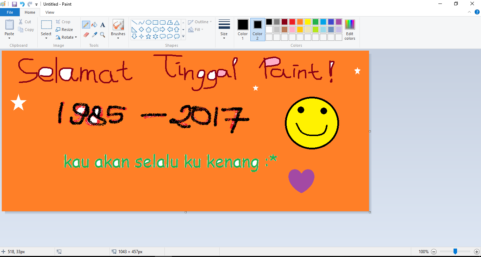Image resolution: width=481 pixels, height=257 pixels.
Task: Choose the Up arrow shape
Action: coord(176,30)
